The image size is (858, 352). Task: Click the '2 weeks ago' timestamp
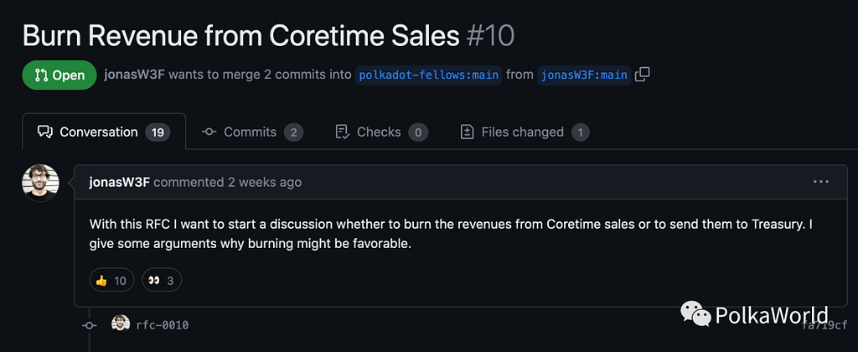(265, 182)
